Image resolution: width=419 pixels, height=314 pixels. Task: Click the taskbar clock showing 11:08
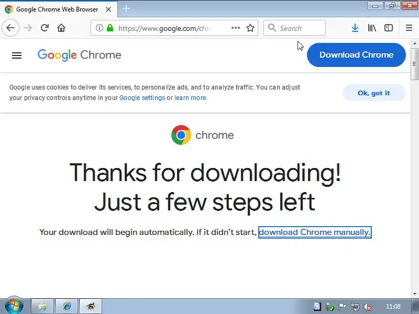click(x=393, y=307)
